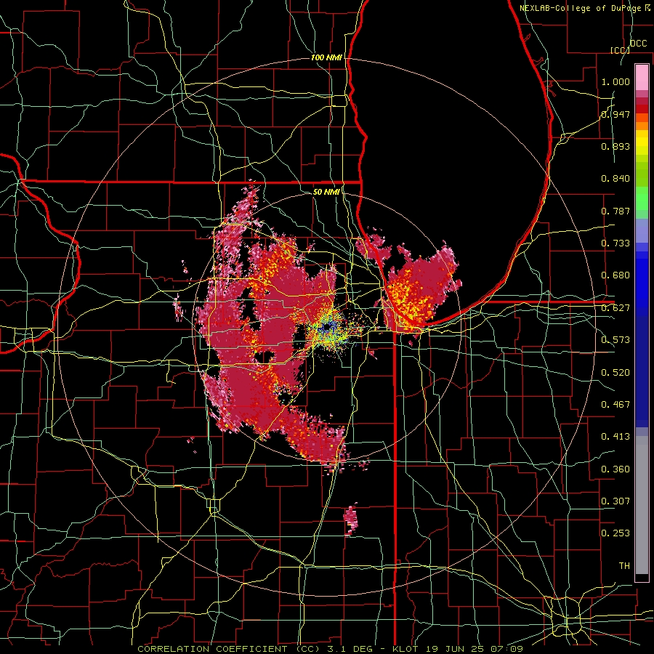
Task: Click the 0.573 scale value
Action: click(615, 340)
